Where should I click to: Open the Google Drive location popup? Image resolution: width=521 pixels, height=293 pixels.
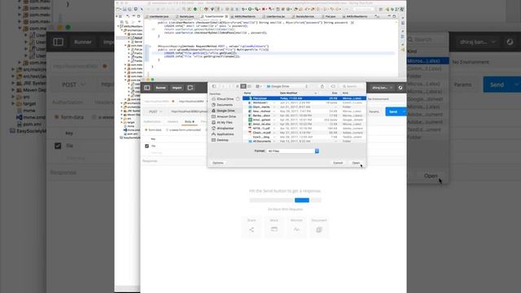tap(287, 86)
